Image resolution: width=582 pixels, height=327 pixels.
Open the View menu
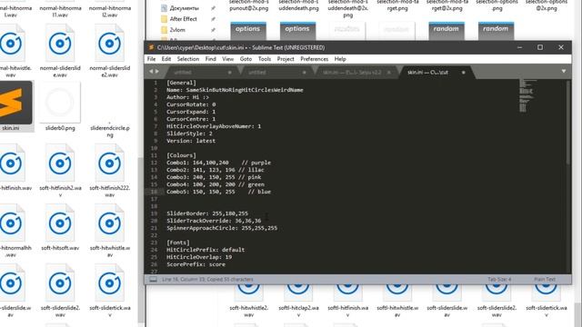(x=228, y=59)
